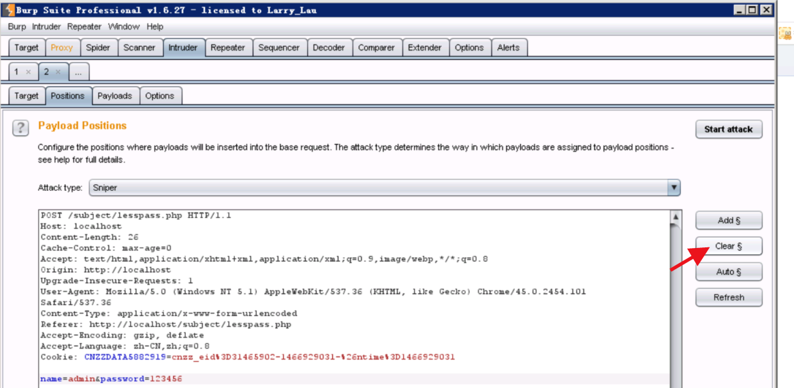Close Intruder attack tab 2
This screenshot has height=388, width=794.
tap(59, 72)
